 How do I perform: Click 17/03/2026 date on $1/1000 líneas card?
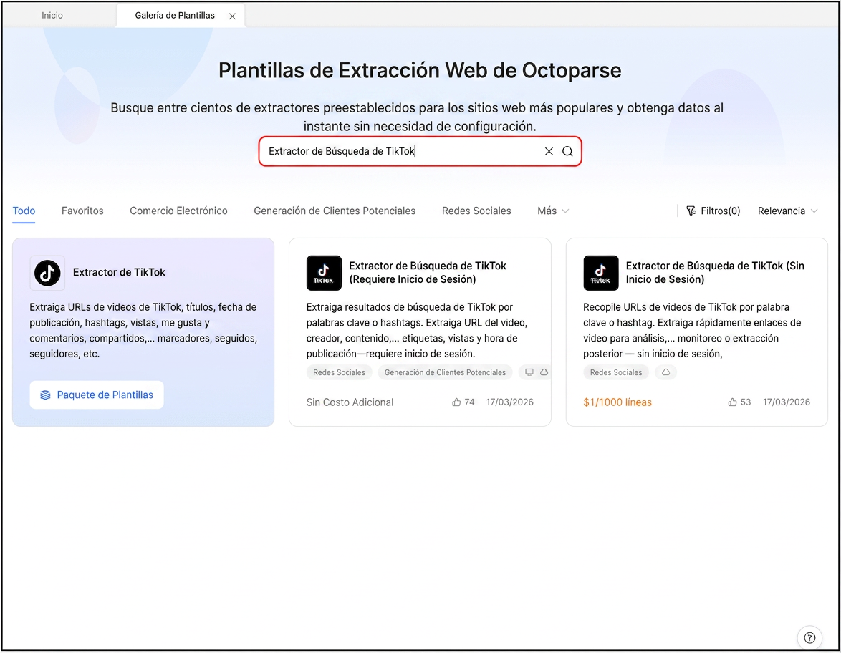point(787,402)
